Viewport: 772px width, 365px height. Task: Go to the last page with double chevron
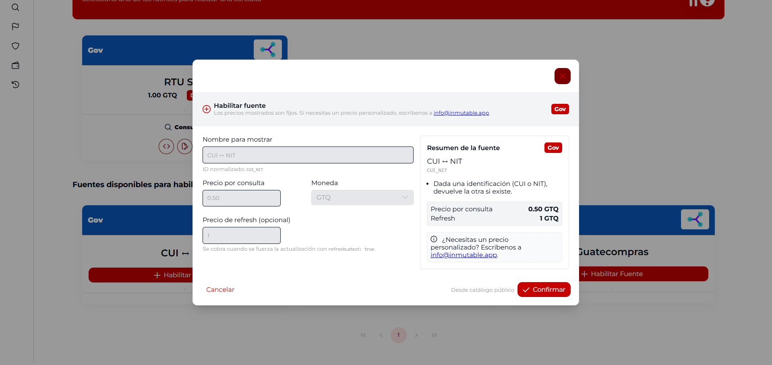pyautogui.click(x=434, y=335)
